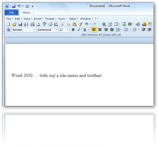Screen dimensions: 158x147
Task: Insert a table from toolbar grid icon
Action: coord(116,24)
